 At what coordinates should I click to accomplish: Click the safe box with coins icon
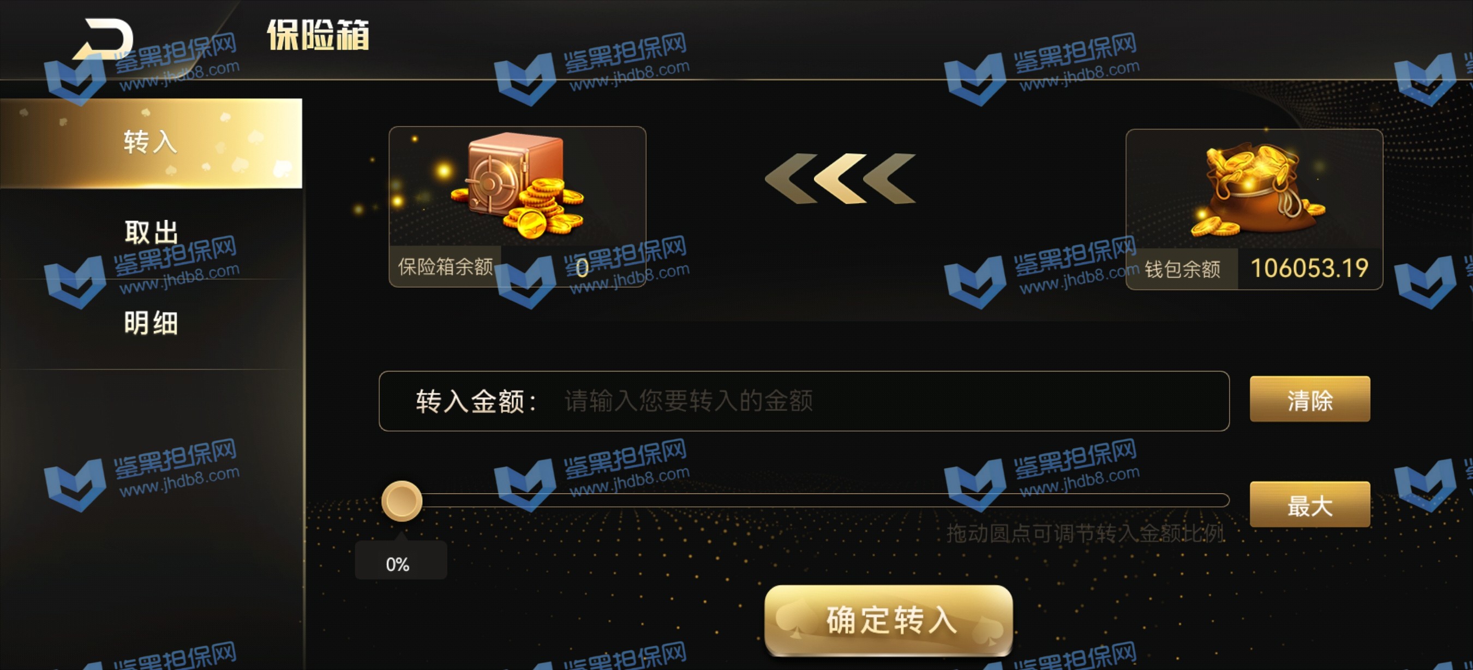point(518,187)
